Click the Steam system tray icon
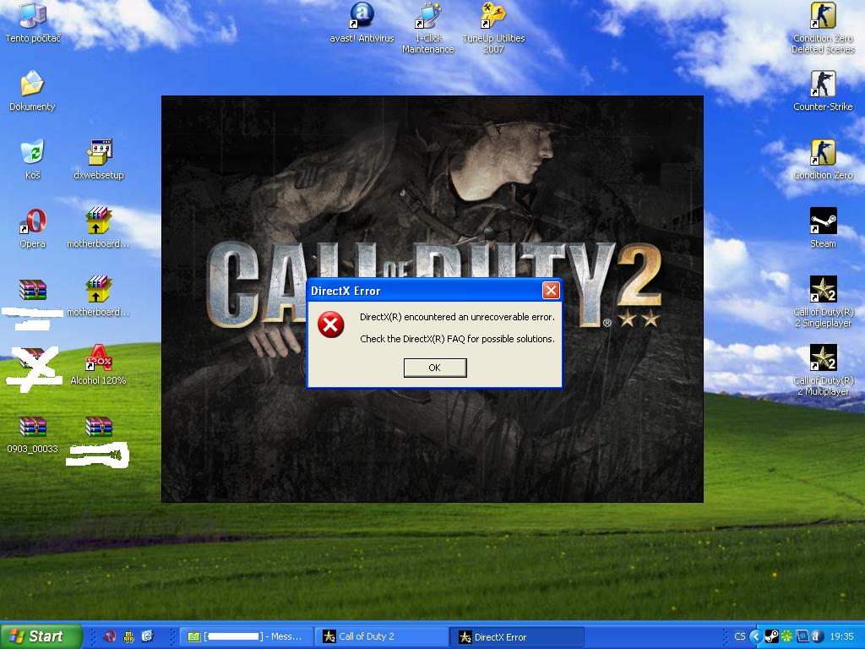Image resolution: width=865 pixels, height=649 pixels. point(771,636)
